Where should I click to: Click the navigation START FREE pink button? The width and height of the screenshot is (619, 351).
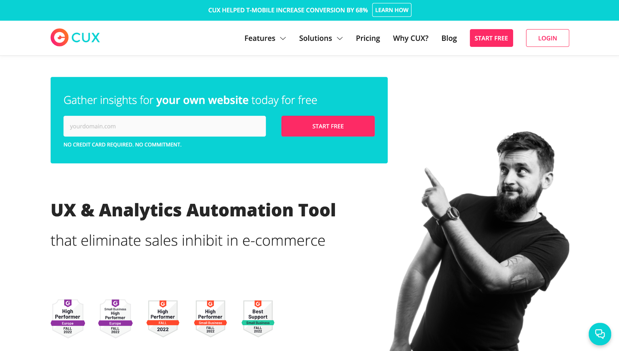(491, 38)
